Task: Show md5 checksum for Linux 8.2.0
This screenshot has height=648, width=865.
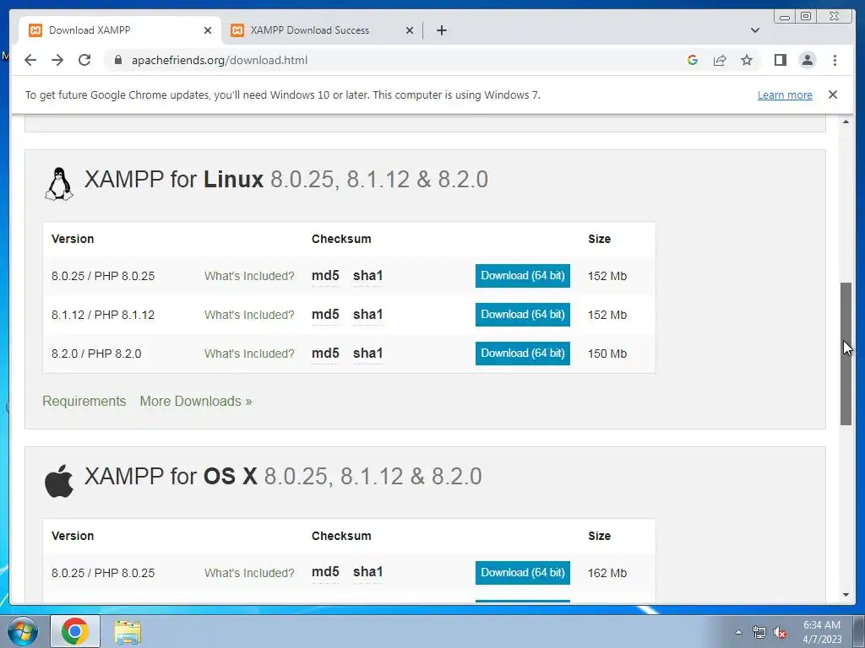Action: (325, 353)
